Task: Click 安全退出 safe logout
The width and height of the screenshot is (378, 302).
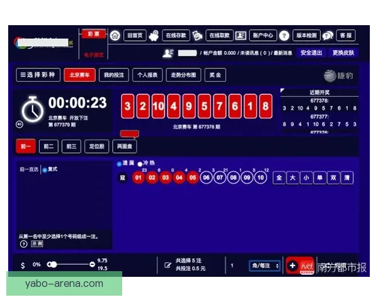Action: [x=311, y=53]
